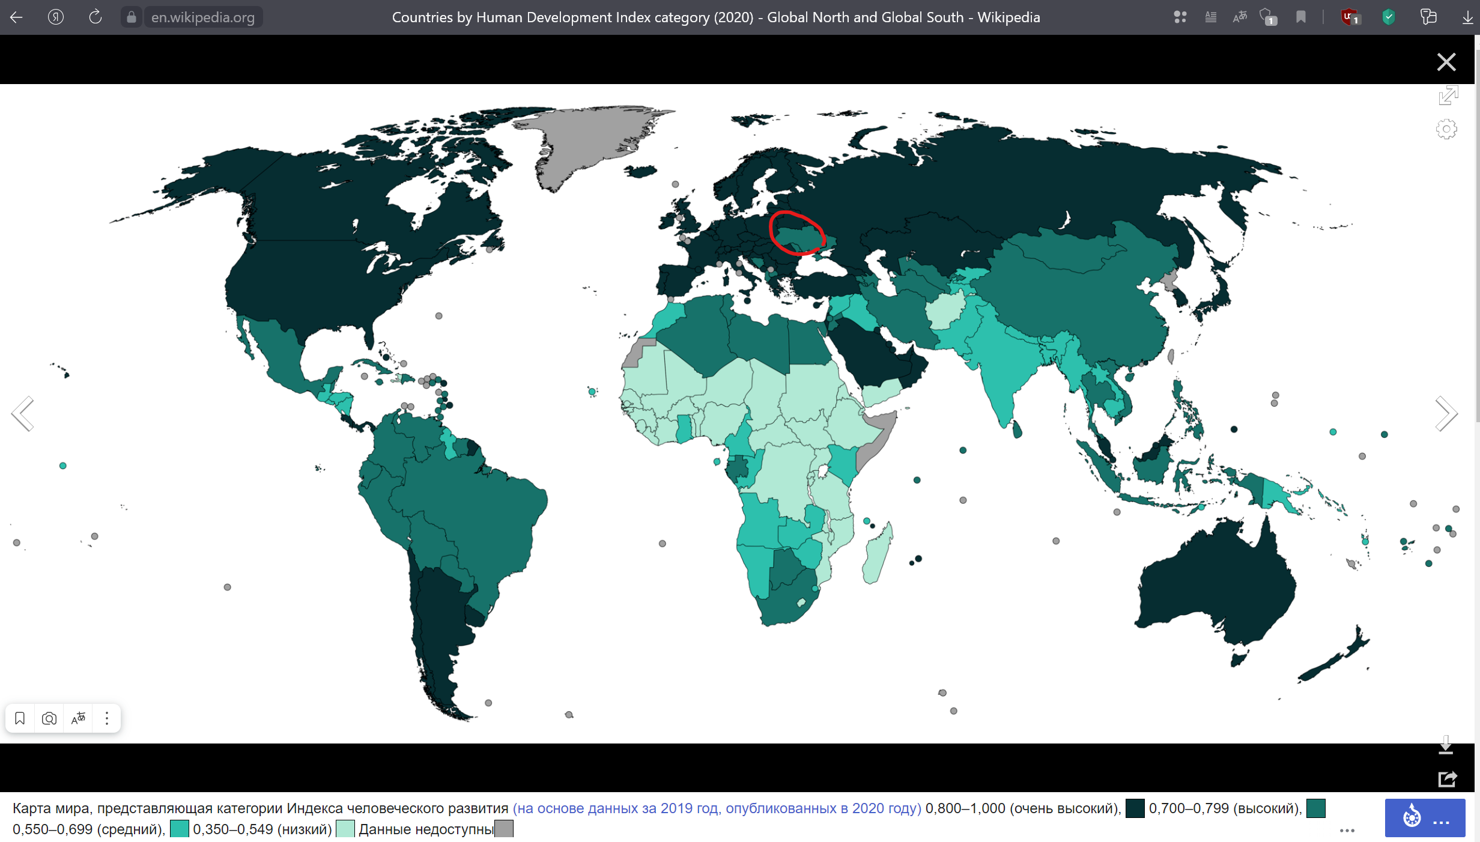Image resolution: width=1480 pixels, height=842 pixels.
Task: Save image via floating bookmark icon
Action: click(x=20, y=718)
